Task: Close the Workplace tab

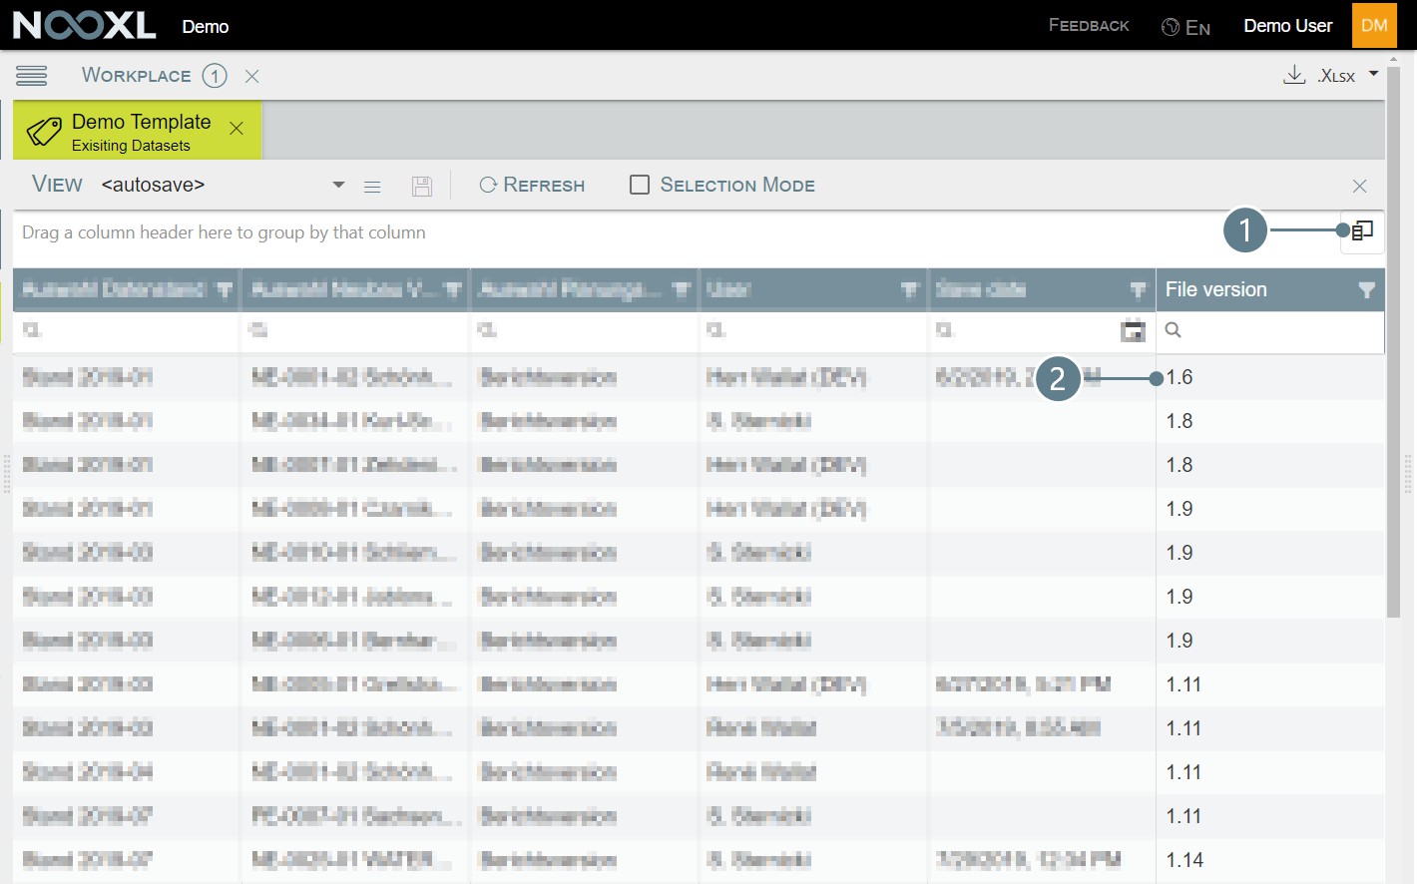Action: (252, 76)
